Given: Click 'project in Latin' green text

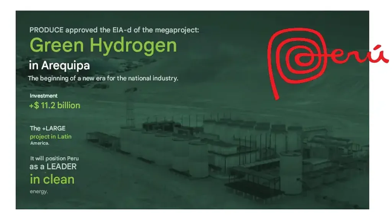Looking at the screenshot, I should point(51,137).
